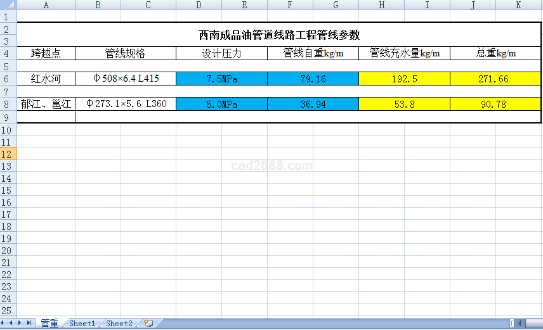Click the horizontal scrollbar left arrow
The height and width of the screenshot is (330, 543).
[x=521, y=323]
